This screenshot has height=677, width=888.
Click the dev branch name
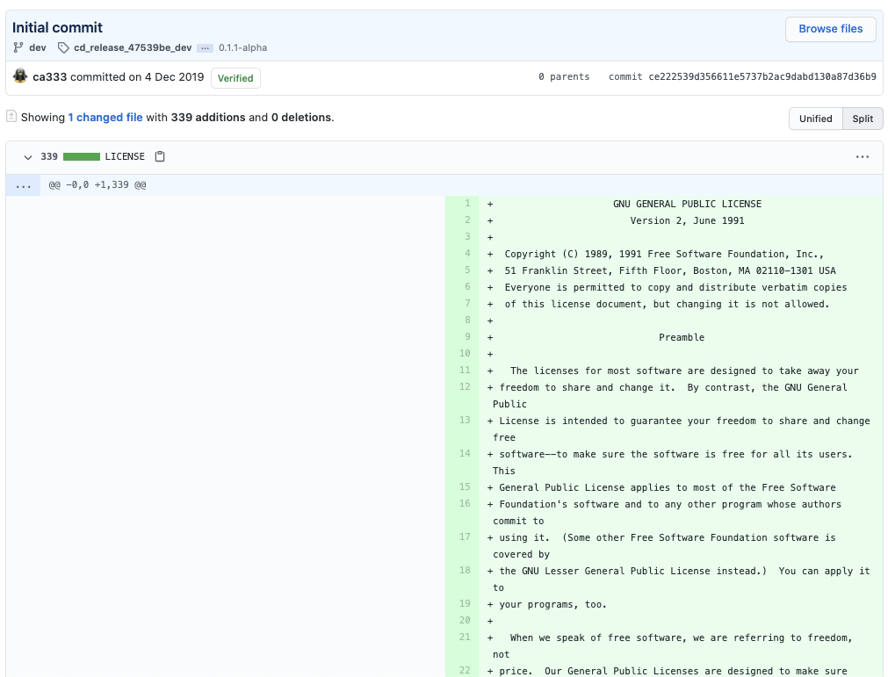pos(38,47)
